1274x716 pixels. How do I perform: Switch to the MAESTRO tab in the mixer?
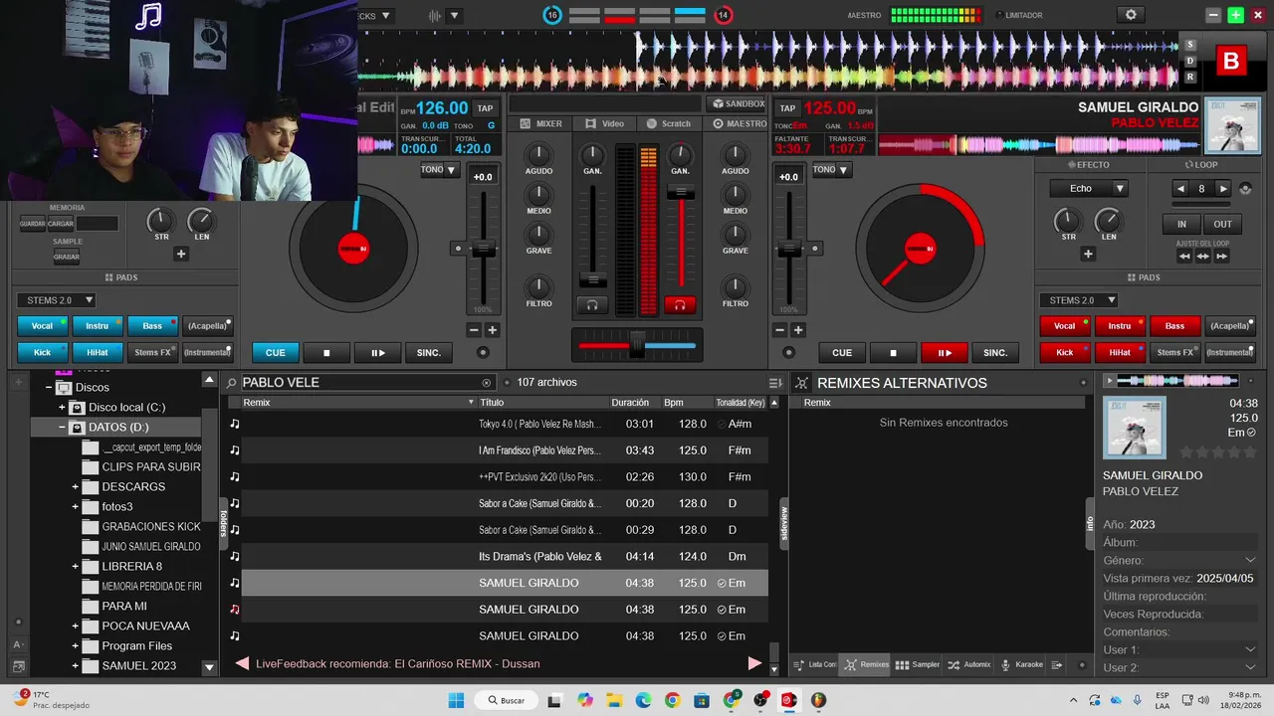pos(740,124)
